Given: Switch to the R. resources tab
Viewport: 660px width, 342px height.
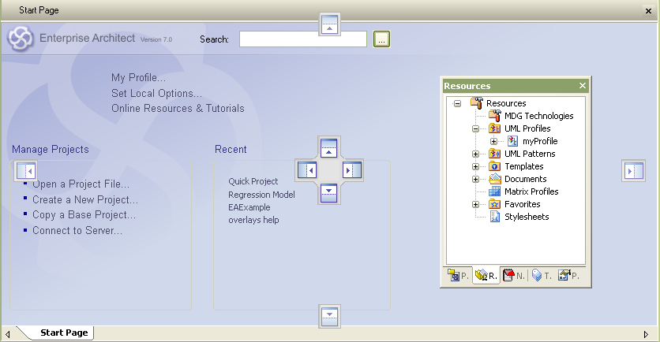Looking at the screenshot, I should click(486, 276).
